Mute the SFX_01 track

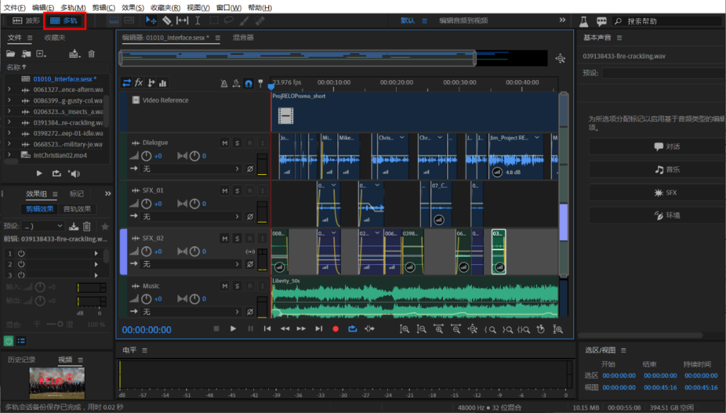(225, 190)
